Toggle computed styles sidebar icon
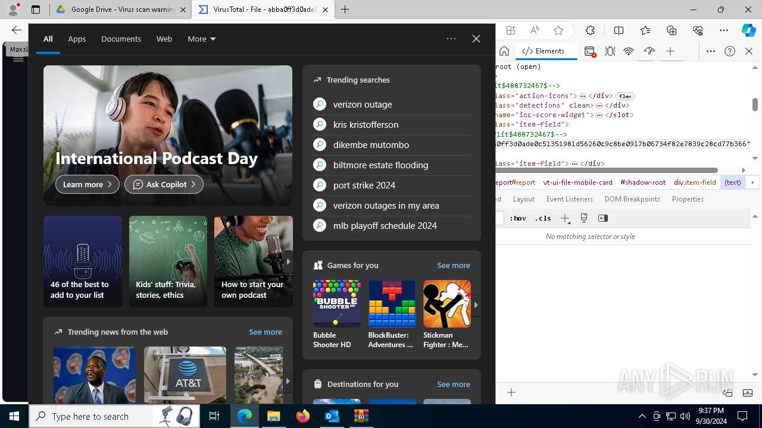This screenshot has height=428, width=762. pyautogui.click(x=603, y=218)
